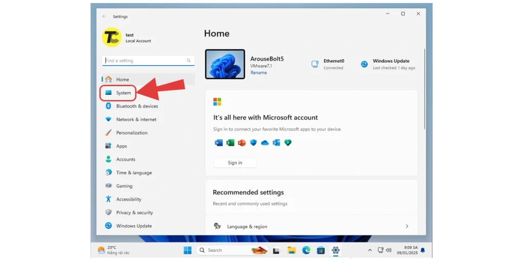Screen dimensions: 523x261
Task: Select the Network & internet wifi icon
Action: pos(108,119)
